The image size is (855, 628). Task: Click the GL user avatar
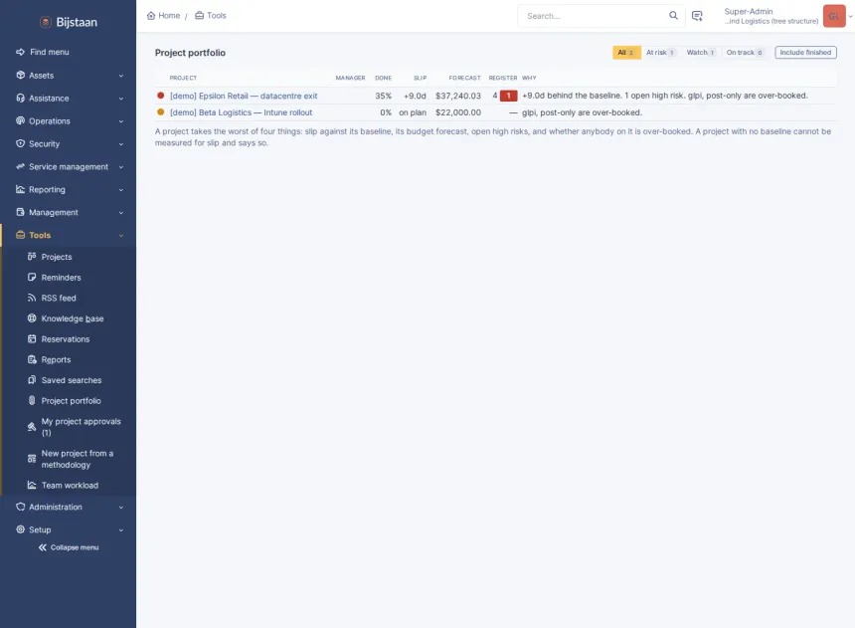tap(834, 16)
